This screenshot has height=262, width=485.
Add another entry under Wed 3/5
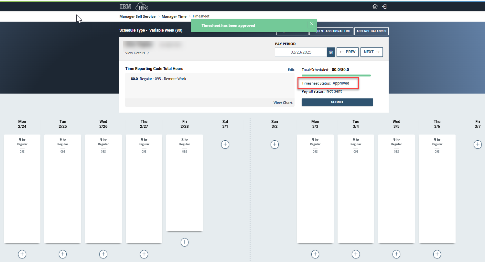(396, 254)
